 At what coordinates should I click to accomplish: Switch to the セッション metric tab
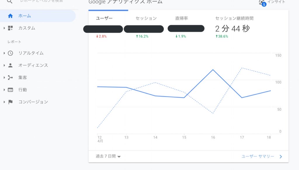coord(146,18)
